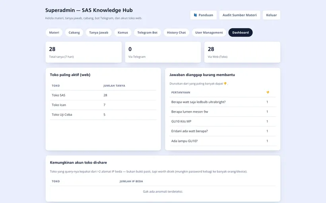Click thumbs-down emoji in Diurutkan description
Screen dimensions: 326x203
[225, 84]
